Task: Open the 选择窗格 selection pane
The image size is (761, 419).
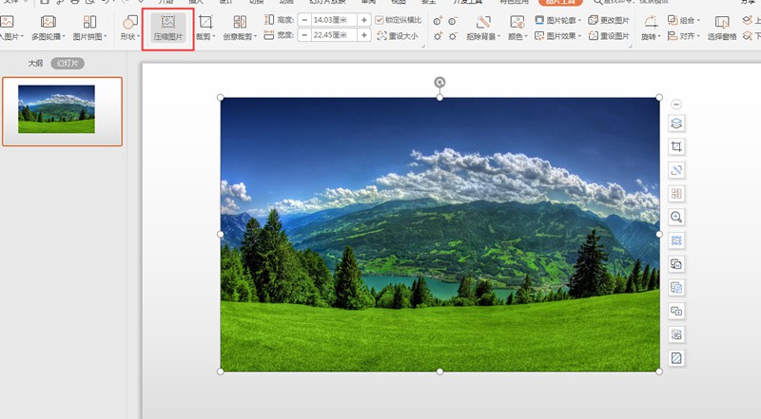Action: coord(722,28)
